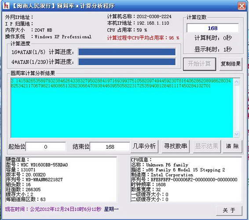This screenshot has height=220, width=249.
Task: Click the app icon in title bar
Action: 6,6
